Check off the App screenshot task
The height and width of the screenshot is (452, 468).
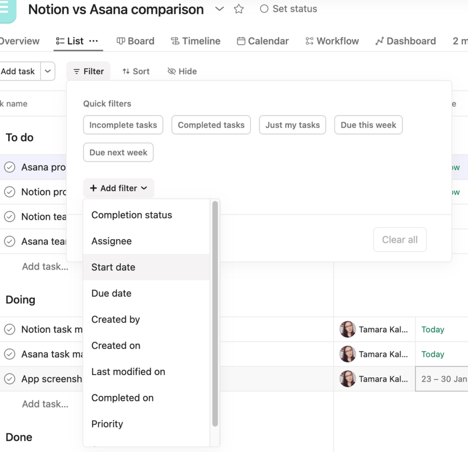click(x=10, y=379)
